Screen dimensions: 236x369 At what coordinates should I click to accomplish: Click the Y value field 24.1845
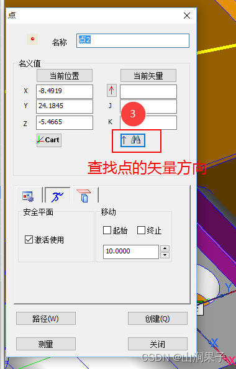65,106
